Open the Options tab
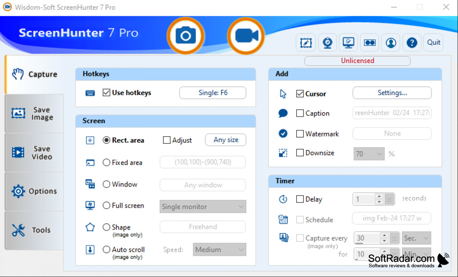The height and width of the screenshot is (277, 458). tap(34, 191)
